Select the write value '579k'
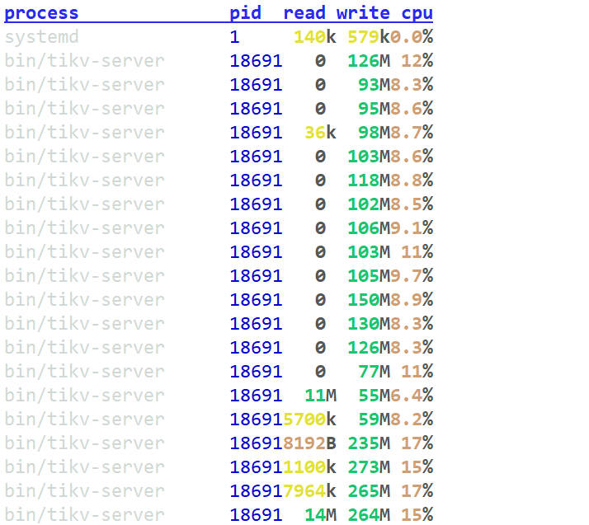The height and width of the screenshot is (525, 589). (369, 37)
